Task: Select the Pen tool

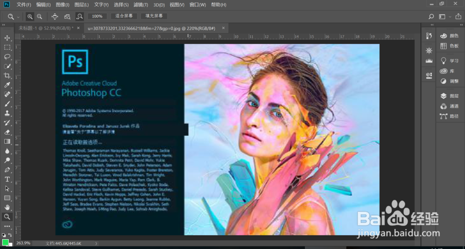Action: click(7, 170)
